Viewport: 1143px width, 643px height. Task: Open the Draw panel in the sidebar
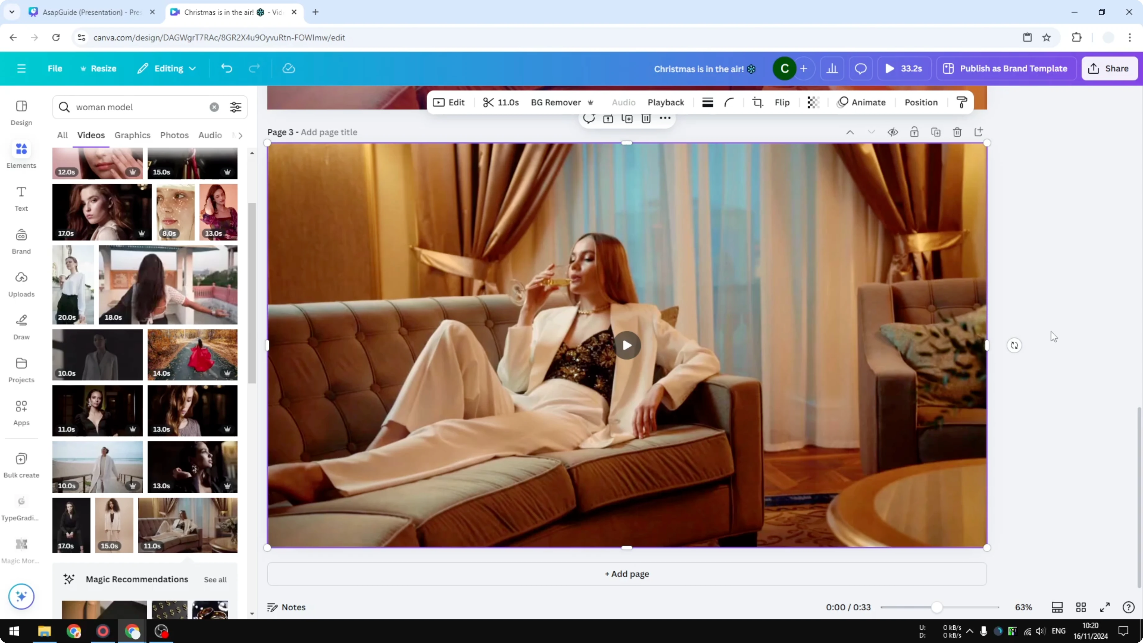[21, 326]
